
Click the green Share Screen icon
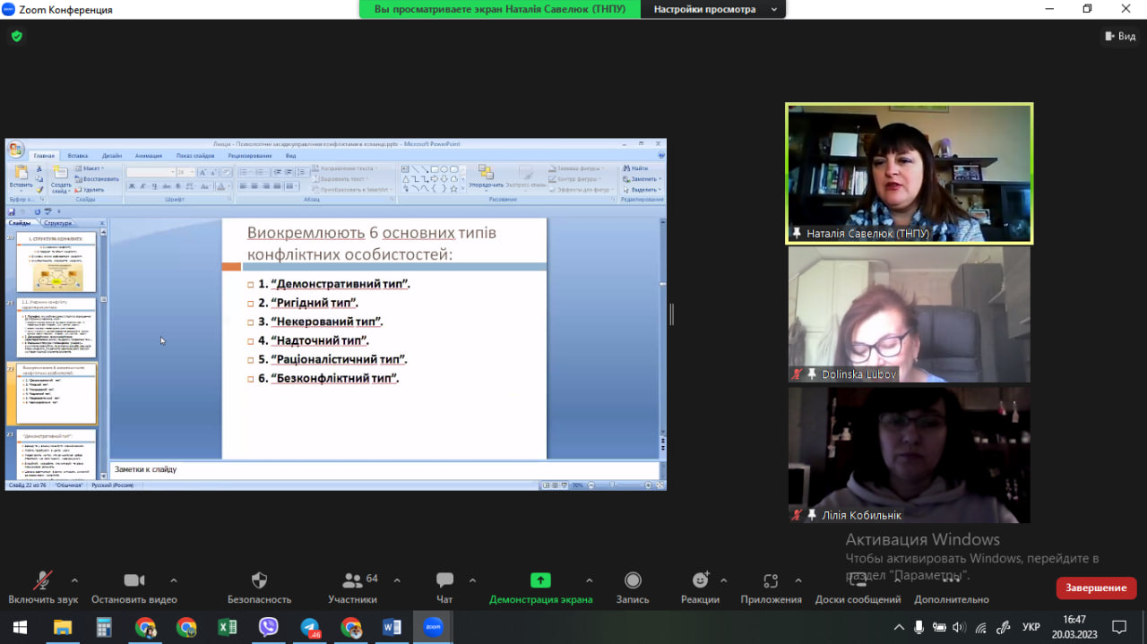(x=540, y=580)
